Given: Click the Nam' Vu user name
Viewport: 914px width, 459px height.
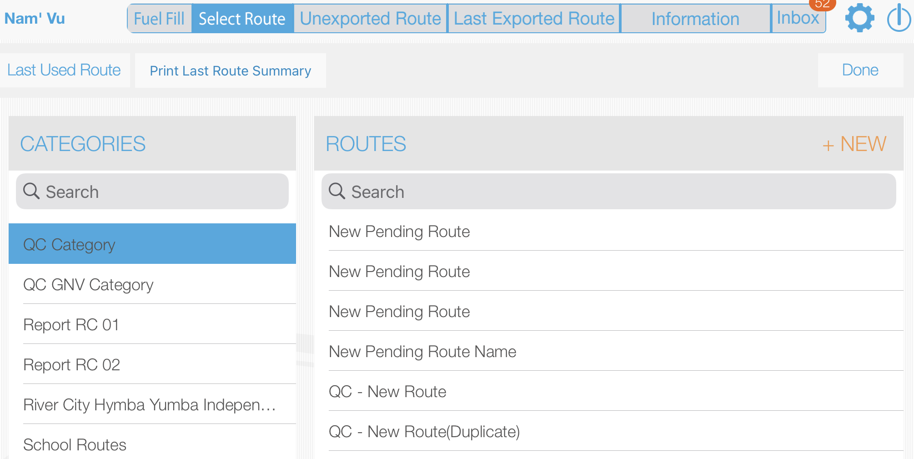Looking at the screenshot, I should point(35,18).
